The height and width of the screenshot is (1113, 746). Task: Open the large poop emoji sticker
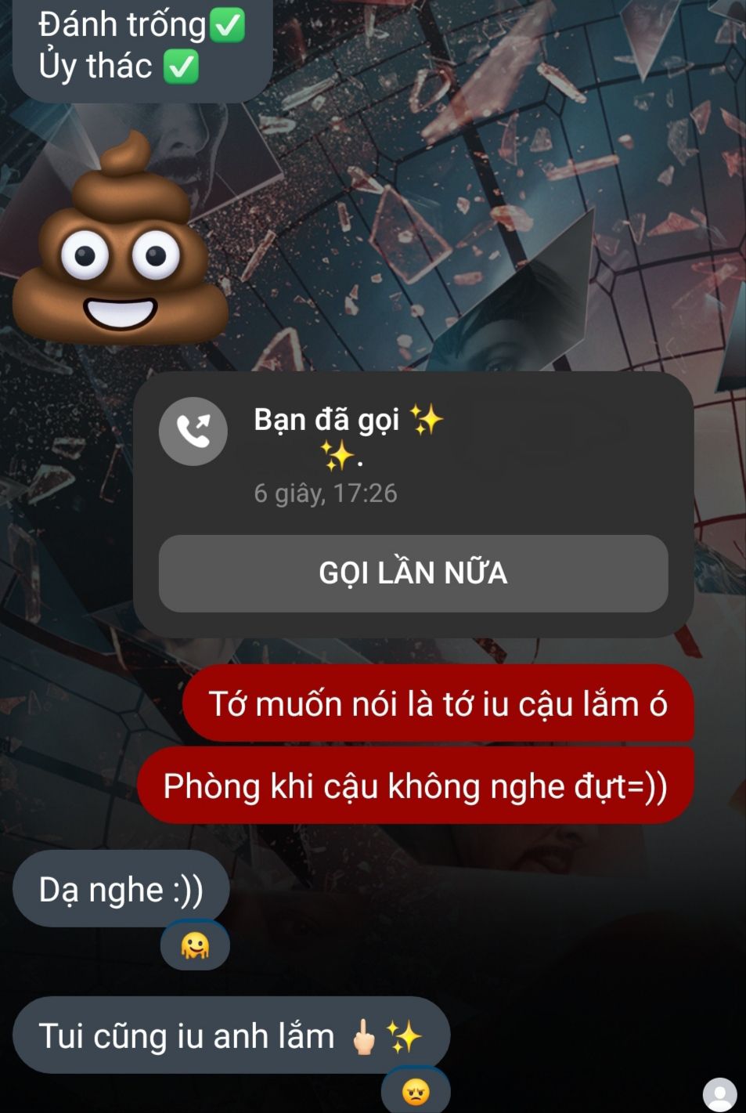point(121,237)
